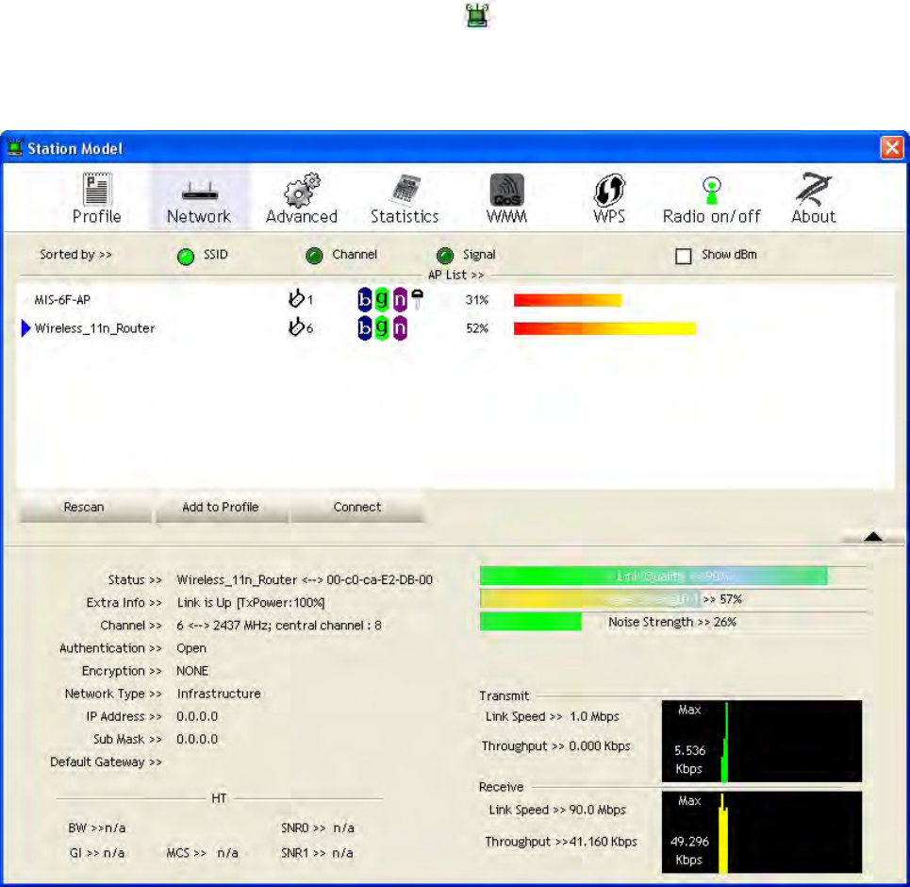
Task: Click the Advanced tab label
Action: [x=302, y=217]
